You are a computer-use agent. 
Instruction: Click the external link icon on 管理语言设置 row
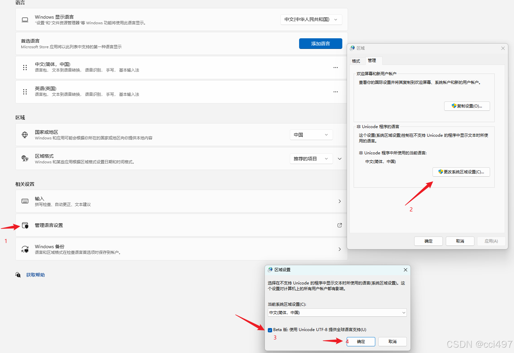point(340,225)
